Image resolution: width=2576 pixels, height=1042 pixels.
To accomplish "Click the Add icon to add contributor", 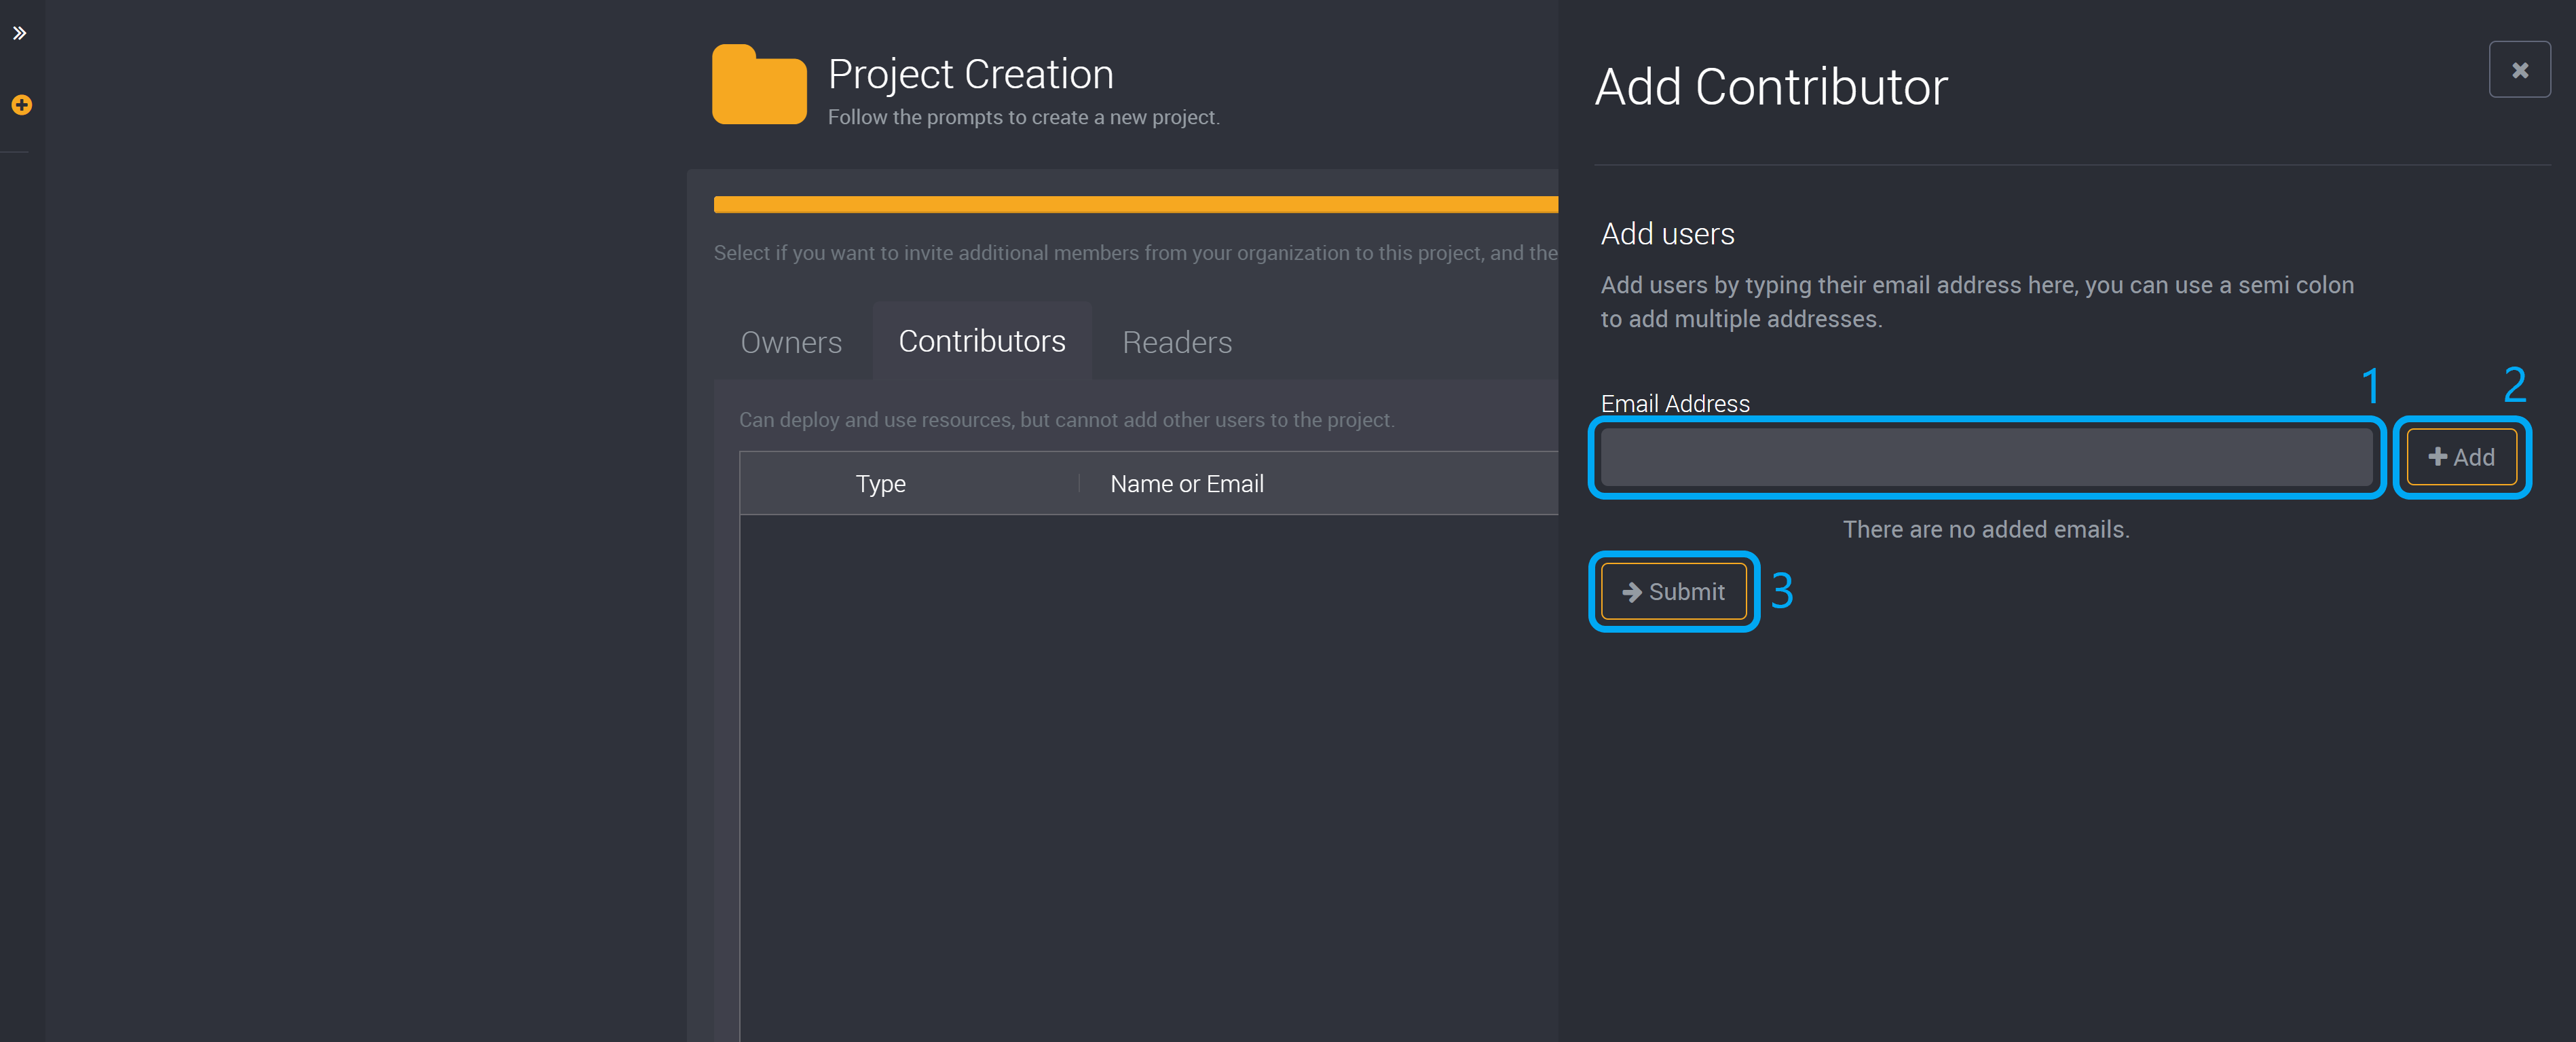I will coord(2464,455).
